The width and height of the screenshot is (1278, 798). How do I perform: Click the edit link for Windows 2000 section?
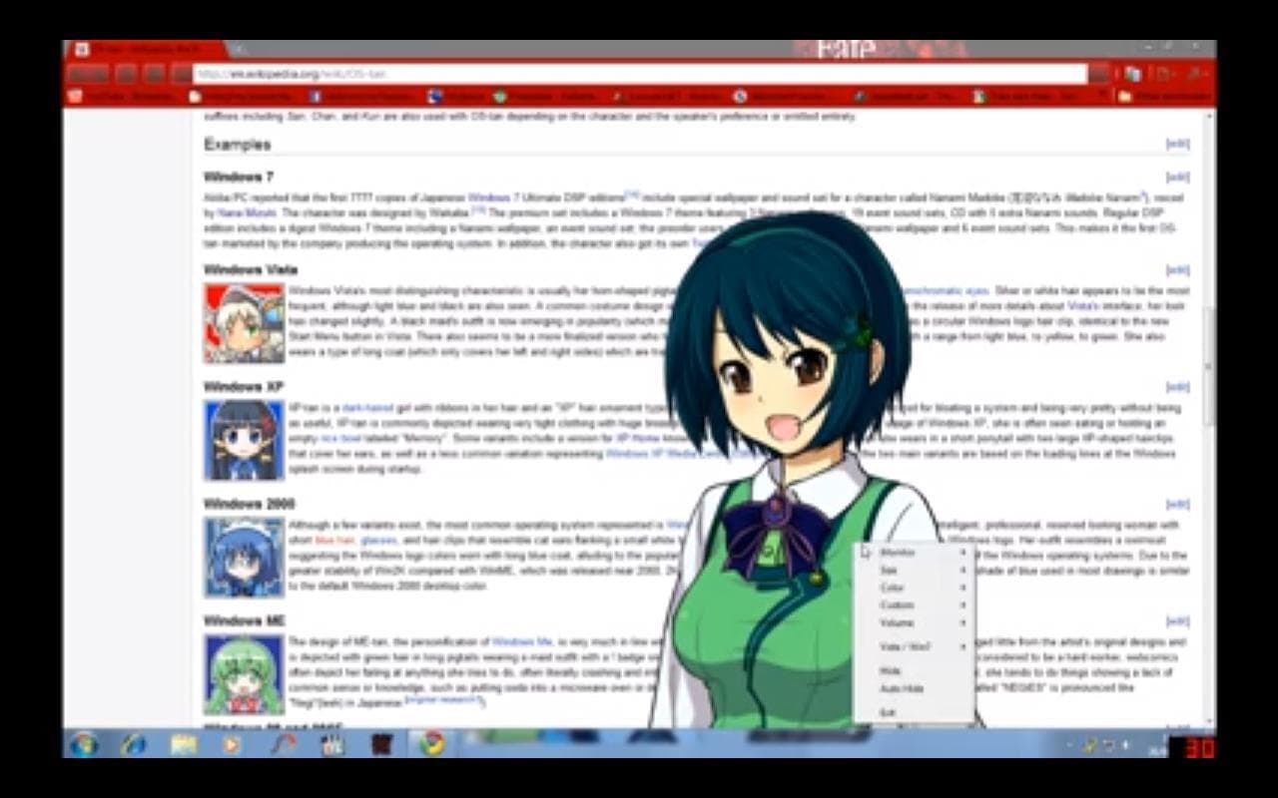click(1177, 505)
